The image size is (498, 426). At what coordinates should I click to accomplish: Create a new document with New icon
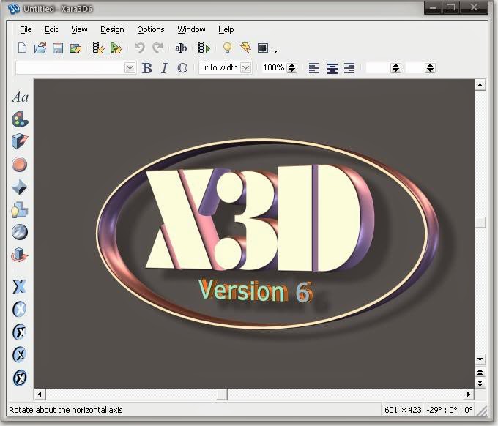point(22,48)
